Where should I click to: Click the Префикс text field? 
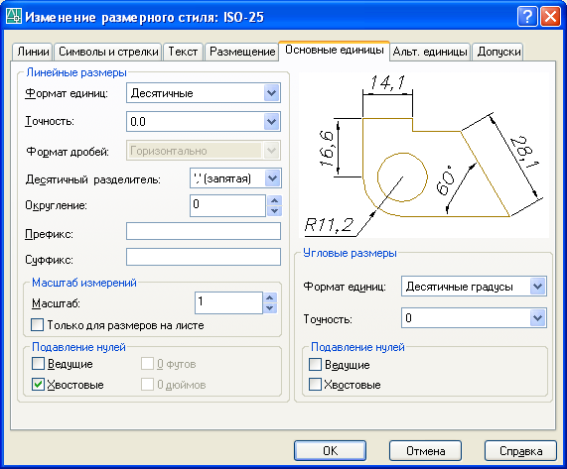(x=204, y=231)
